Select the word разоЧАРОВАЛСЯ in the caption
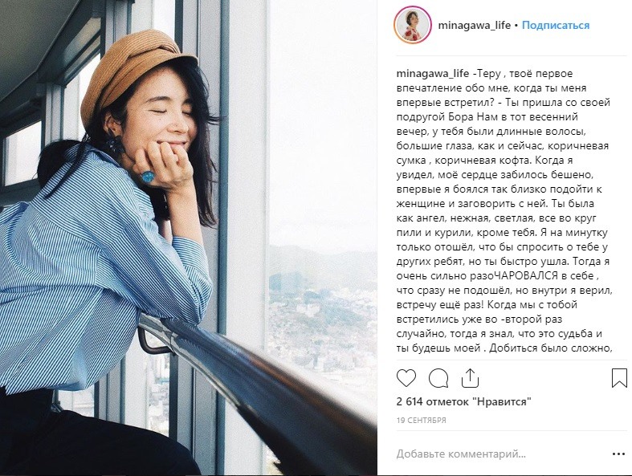632x476 pixels. tap(512, 276)
